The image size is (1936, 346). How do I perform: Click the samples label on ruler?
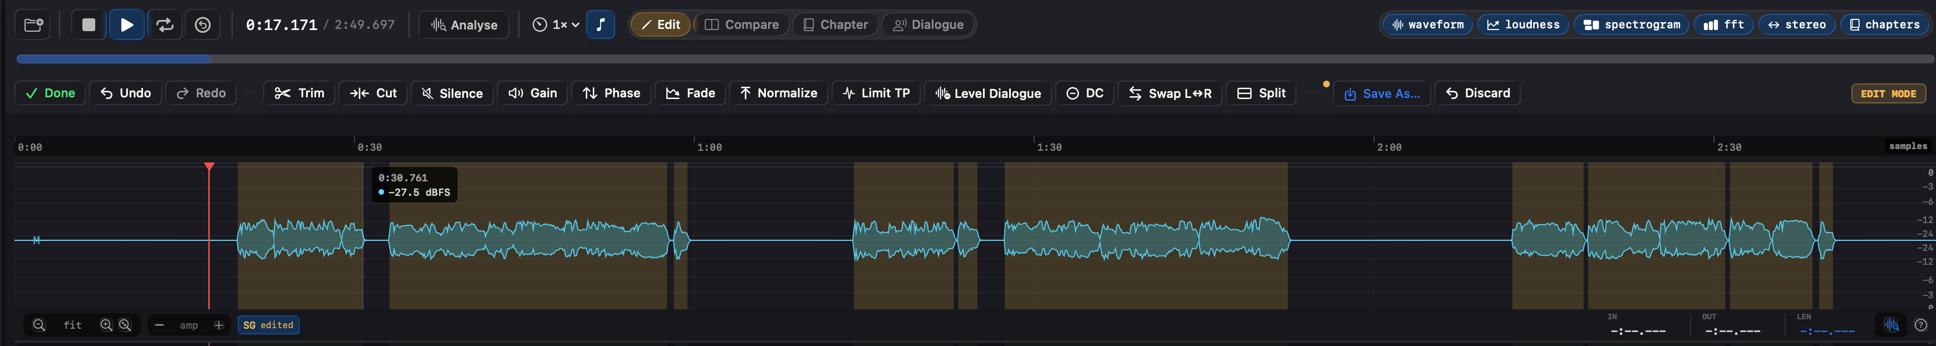click(x=1908, y=146)
